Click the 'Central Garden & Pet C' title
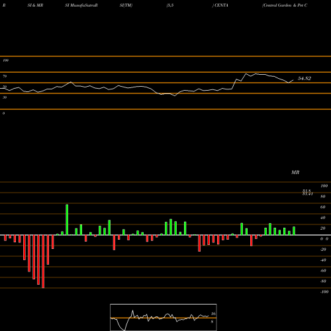The height and width of the screenshot is (331, 331). pos(285,5)
